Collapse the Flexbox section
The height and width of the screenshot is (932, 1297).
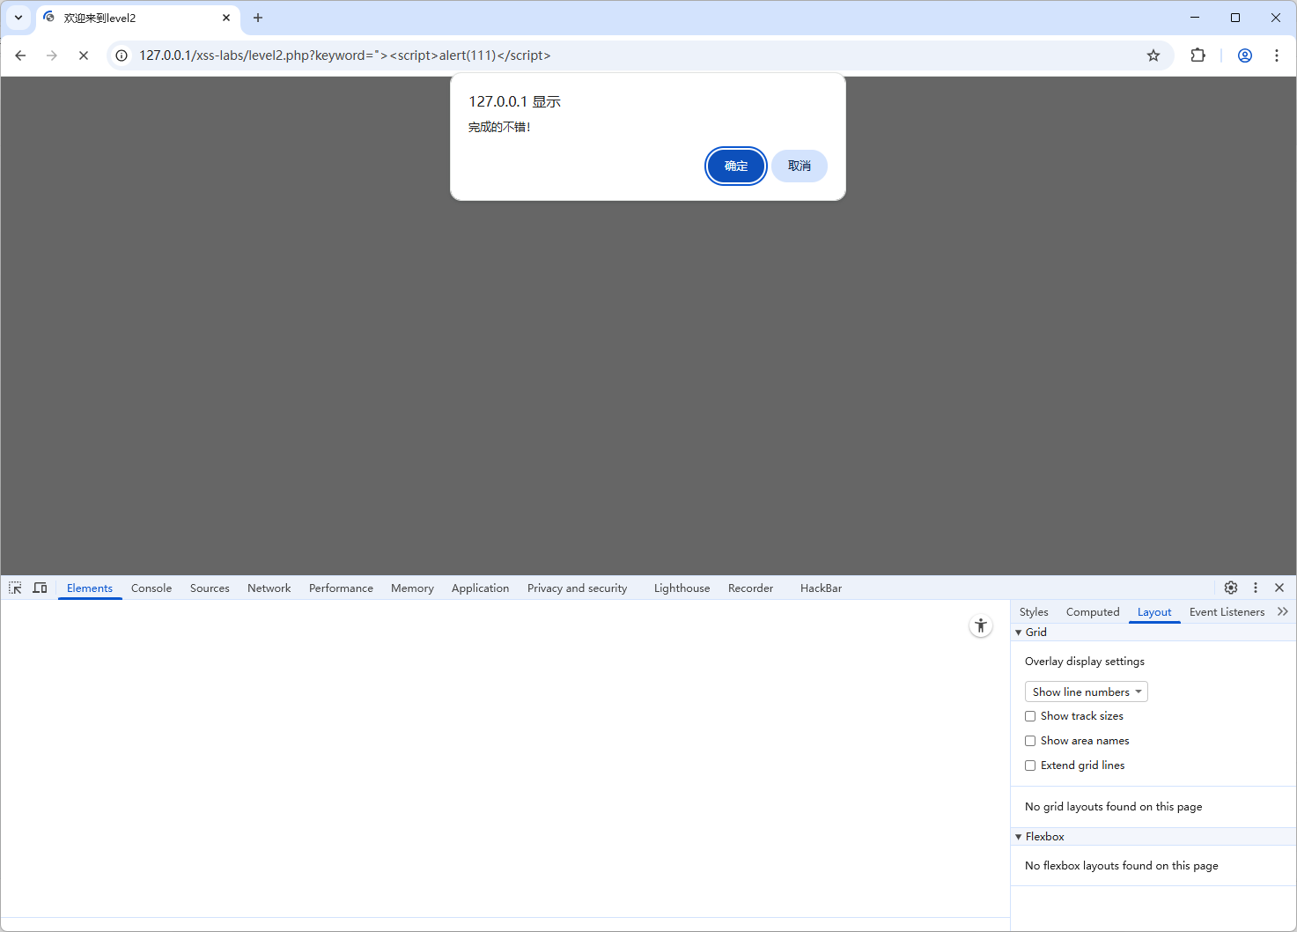tap(1153, 837)
